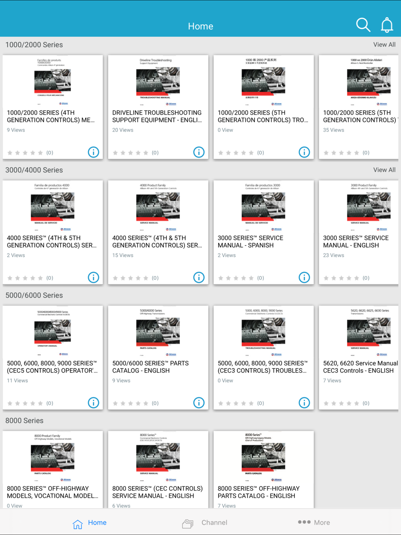
Task: Open the search magnifier in the header
Action: pos(363,25)
